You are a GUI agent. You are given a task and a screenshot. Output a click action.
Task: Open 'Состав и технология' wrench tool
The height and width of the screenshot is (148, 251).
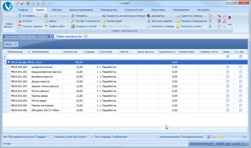[x=85, y=21]
